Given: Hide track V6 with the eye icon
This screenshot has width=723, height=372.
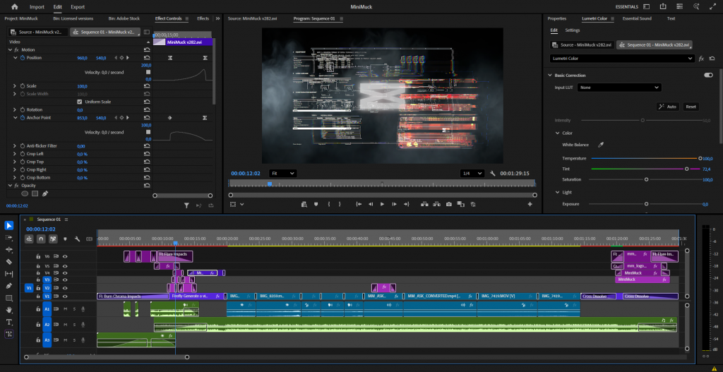Looking at the screenshot, I should [64, 257].
